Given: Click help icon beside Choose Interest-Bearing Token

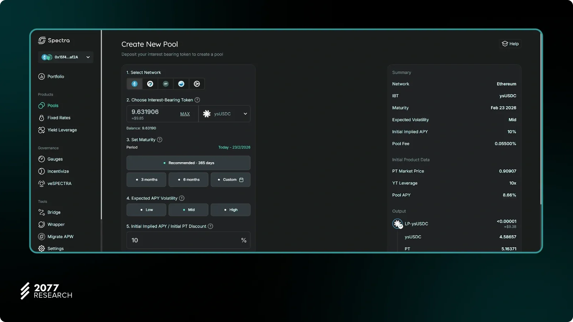Looking at the screenshot, I should pos(197,100).
